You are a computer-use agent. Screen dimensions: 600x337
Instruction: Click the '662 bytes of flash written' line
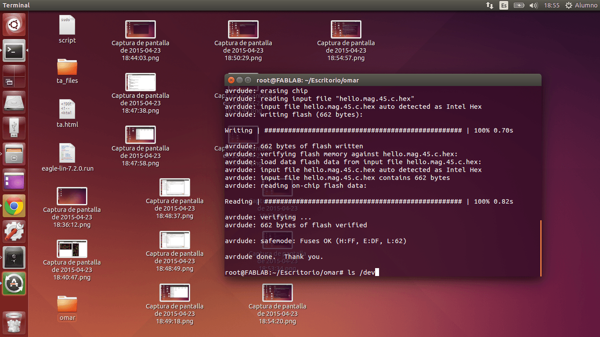294,146
